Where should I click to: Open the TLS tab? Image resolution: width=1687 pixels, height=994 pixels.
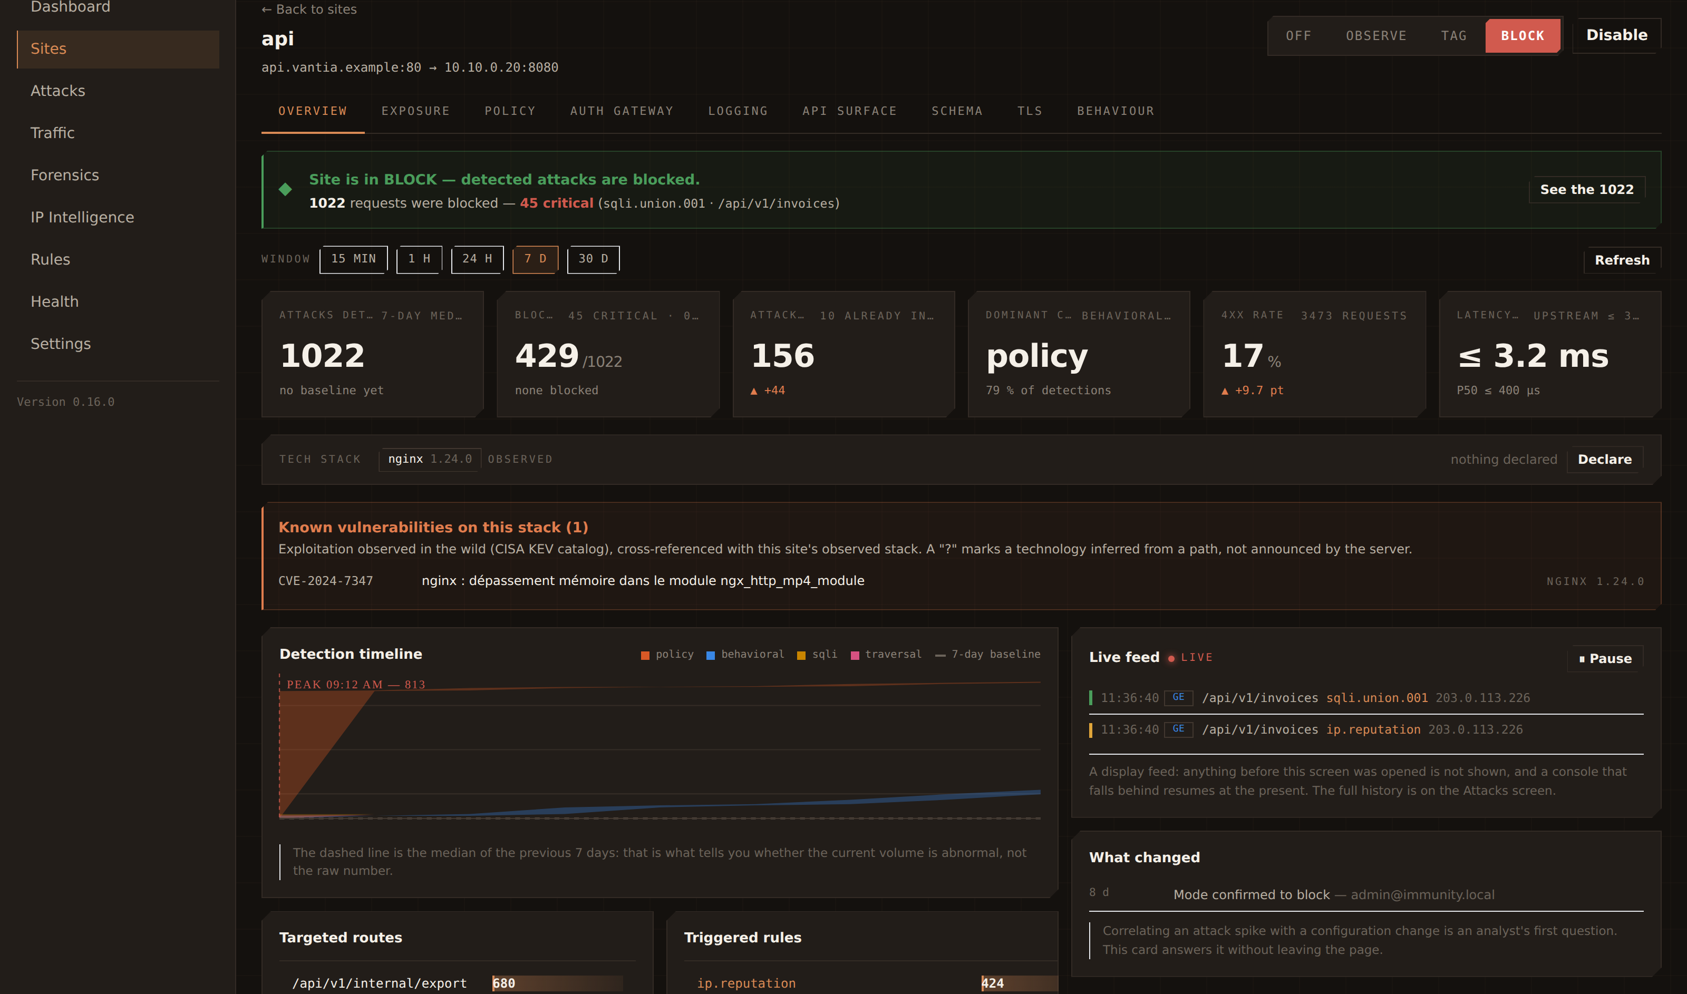point(1030,111)
